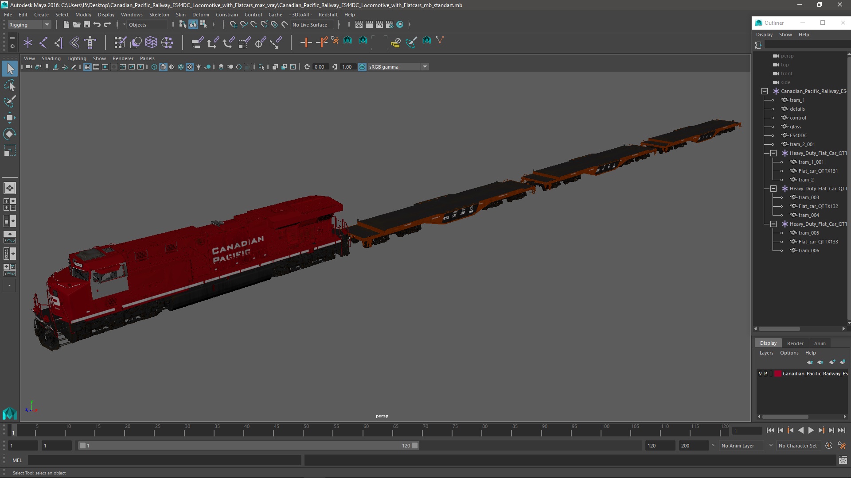This screenshot has height=478, width=851.
Task: Toggle the auto keyframe button
Action: (828, 446)
